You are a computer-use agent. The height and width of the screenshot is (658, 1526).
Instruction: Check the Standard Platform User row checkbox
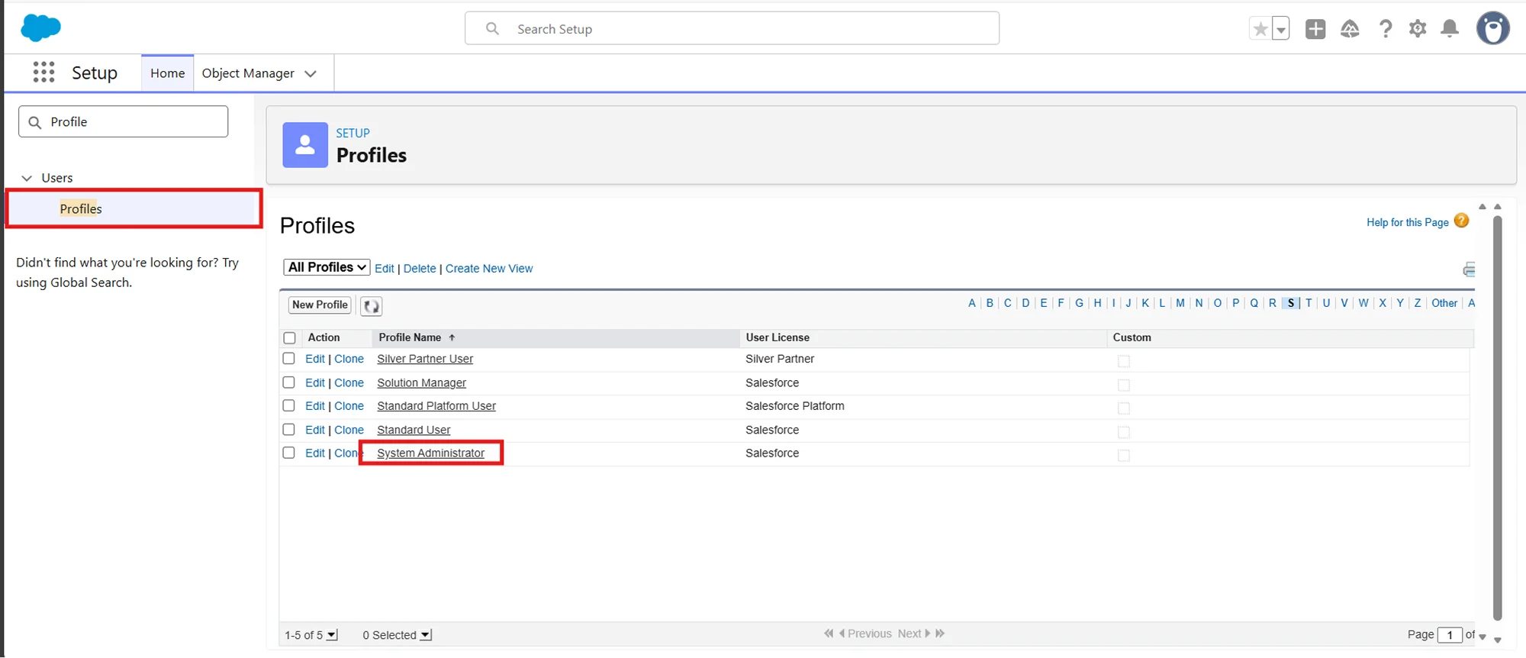tap(288, 405)
